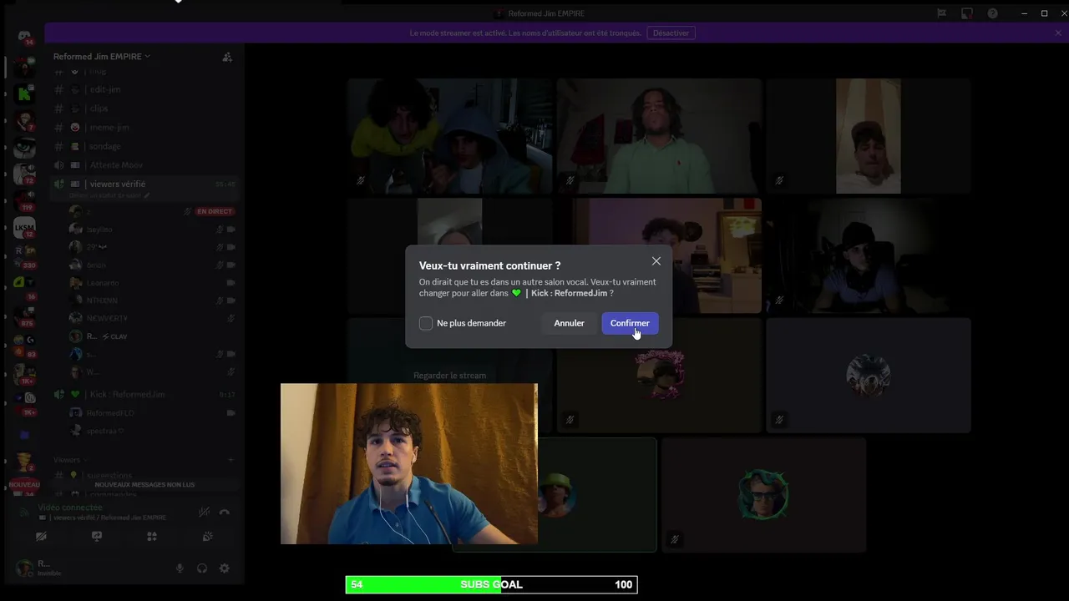Screen dimensions: 1069x601
Task: Select the green K server icon
Action: click(x=24, y=93)
